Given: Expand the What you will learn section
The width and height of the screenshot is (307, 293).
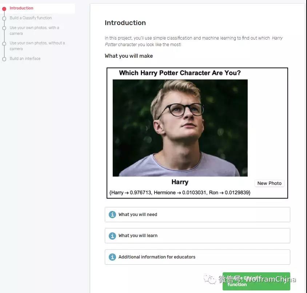Looking at the screenshot, I should coord(198,236).
